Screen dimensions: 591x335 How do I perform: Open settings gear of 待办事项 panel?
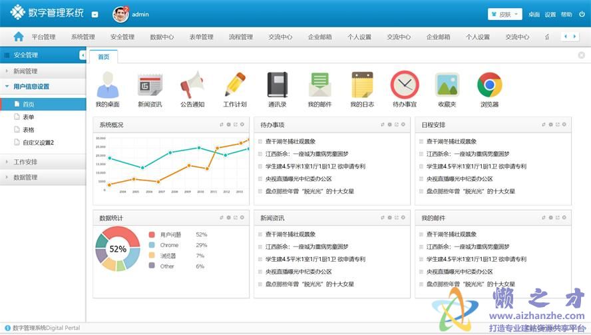tap(390, 125)
